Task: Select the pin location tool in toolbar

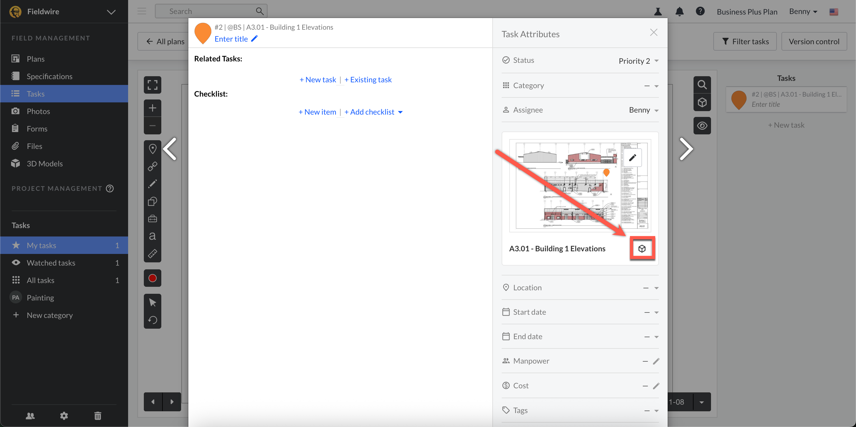Action: pos(152,148)
